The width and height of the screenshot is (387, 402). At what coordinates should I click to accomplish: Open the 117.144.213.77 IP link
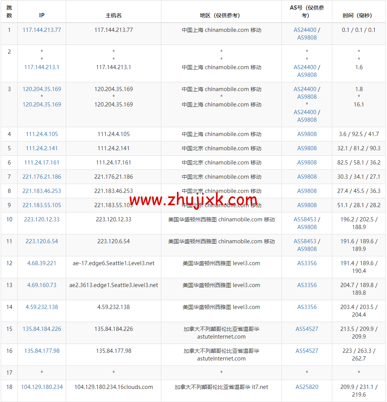(42, 30)
